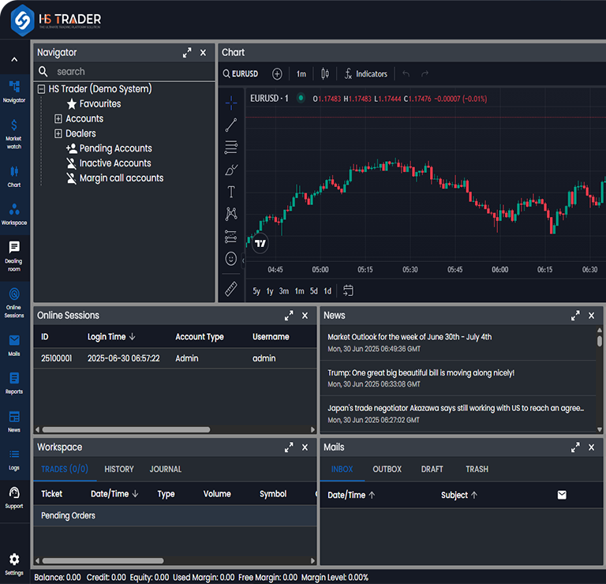Image resolution: width=606 pixels, height=584 pixels.
Task: Set the chart range to 3m
Action: pyautogui.click(x=284, y=291)
